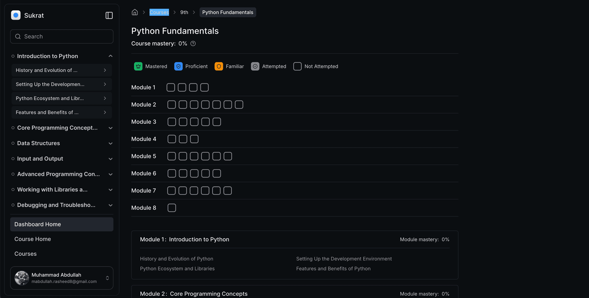Click inside the Search input field
Screen dimensions: 589x298
(x=58, y=37)
